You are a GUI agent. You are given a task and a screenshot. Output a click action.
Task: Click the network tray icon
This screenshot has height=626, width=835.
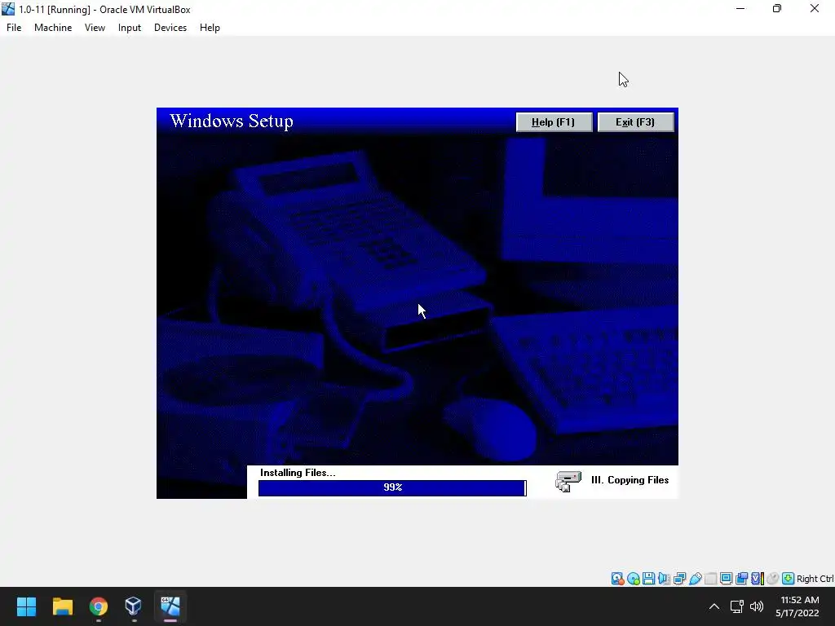(x=737, y=606)
